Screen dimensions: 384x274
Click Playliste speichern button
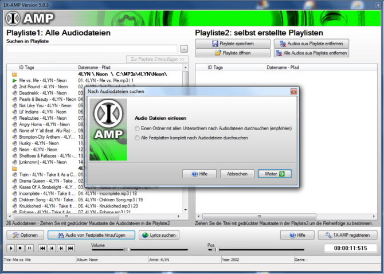pos(233,44)
